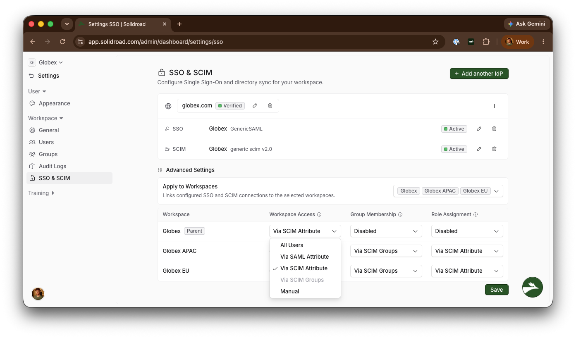Click the Verified badge next to globex.com

230,106
